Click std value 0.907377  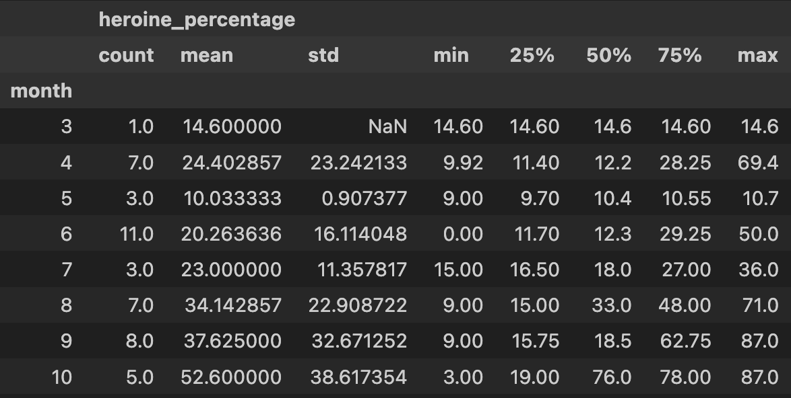[365, 198]
